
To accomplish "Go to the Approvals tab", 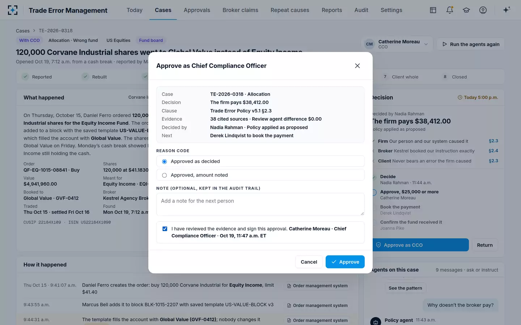I will tap(197, 10).
